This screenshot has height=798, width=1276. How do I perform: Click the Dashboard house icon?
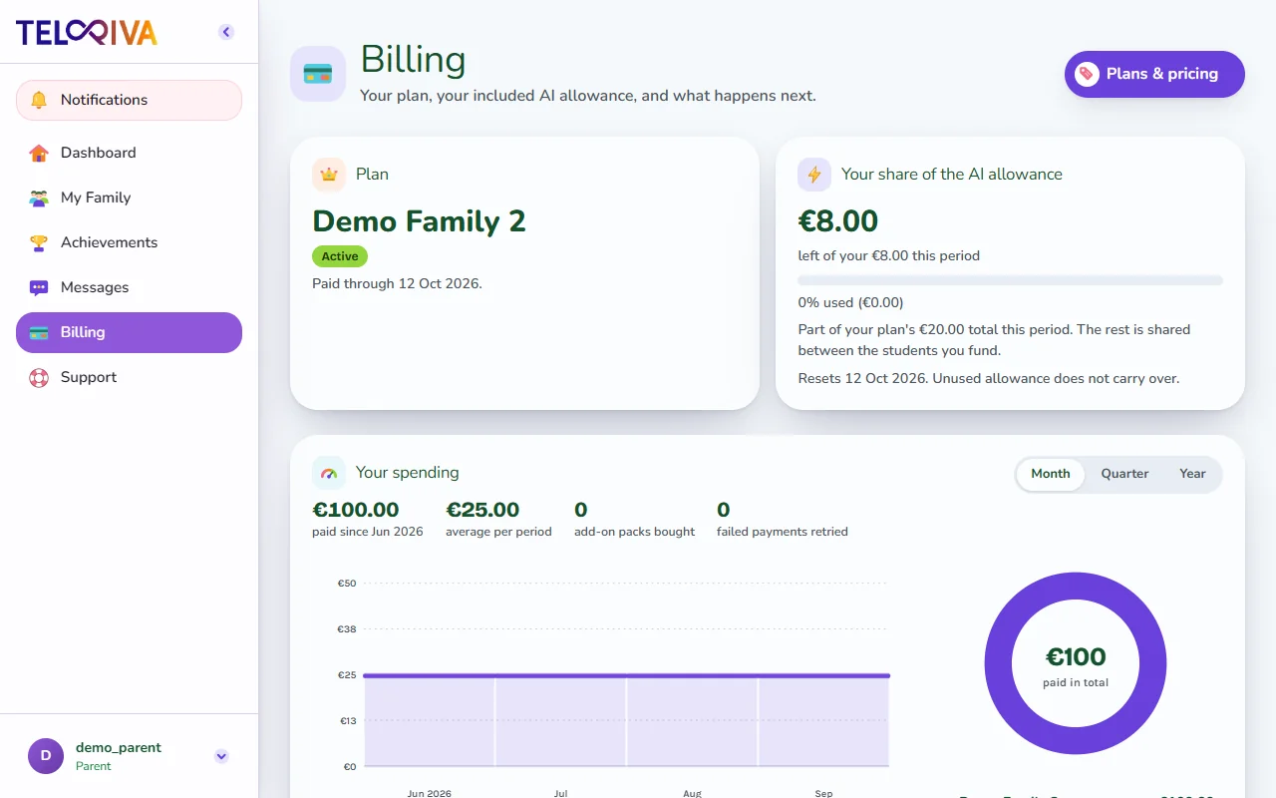pyautogui.click(x=39, y=153)
